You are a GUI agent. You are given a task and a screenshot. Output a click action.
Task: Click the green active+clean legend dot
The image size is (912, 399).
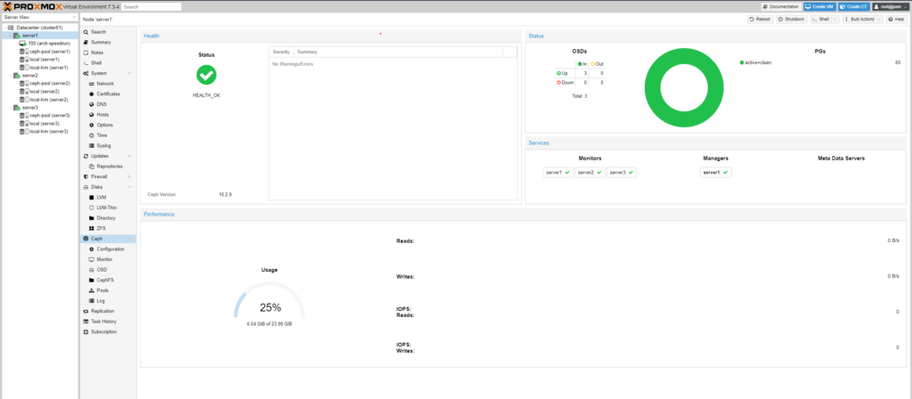pos(742,62)
